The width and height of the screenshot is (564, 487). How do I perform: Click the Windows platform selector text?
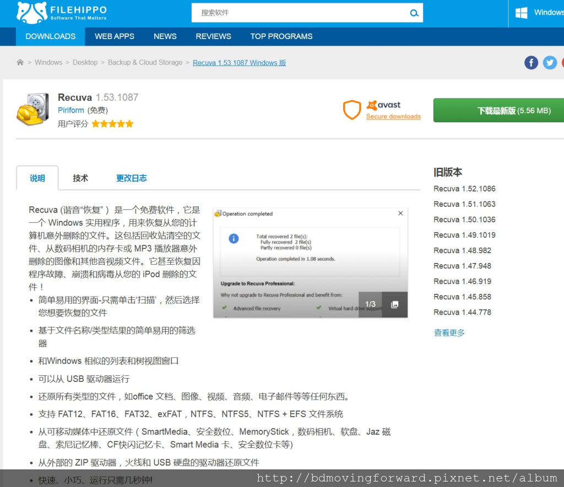549,13
